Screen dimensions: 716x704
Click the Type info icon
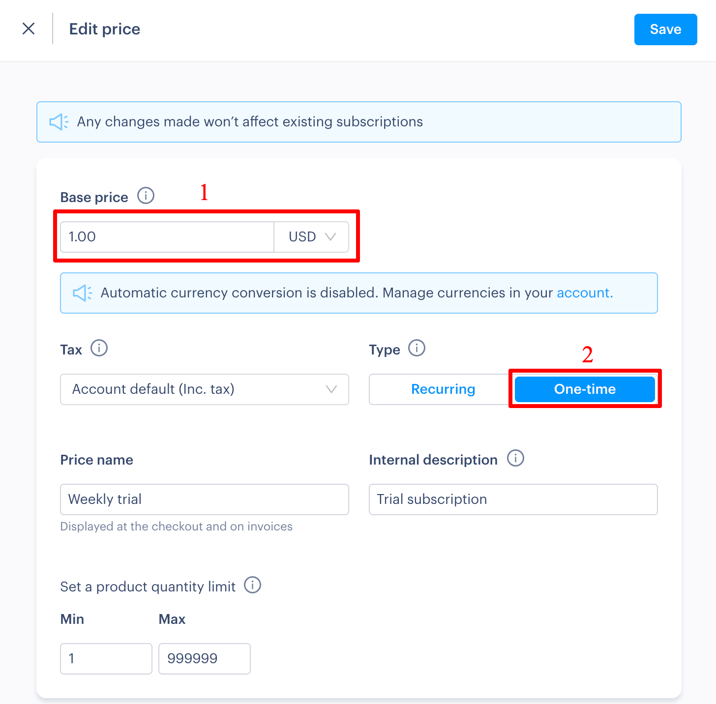pyautogui.click(x=417, y=348)
